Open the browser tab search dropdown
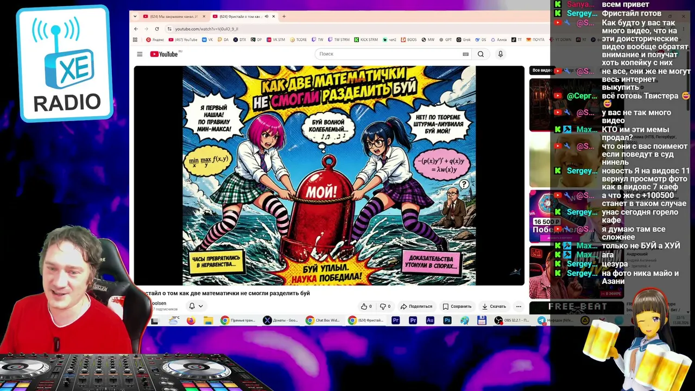 136,16
